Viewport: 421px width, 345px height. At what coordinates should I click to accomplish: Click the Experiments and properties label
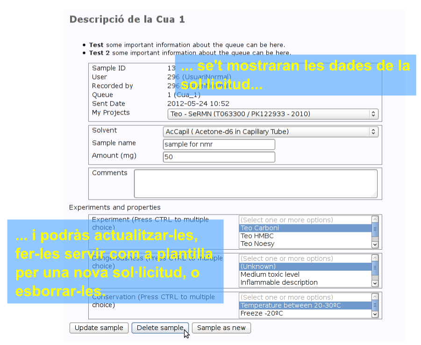point(114,208)
